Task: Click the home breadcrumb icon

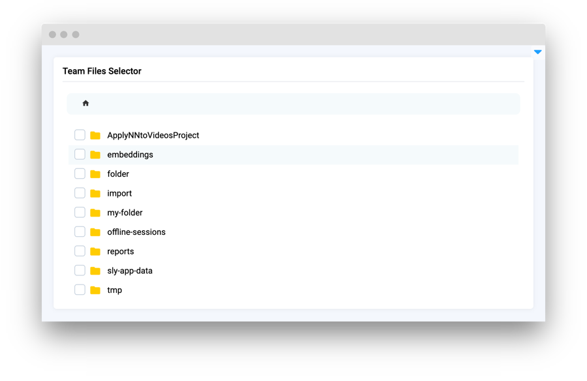Action: pyautogui.click(x=85, y=103)
